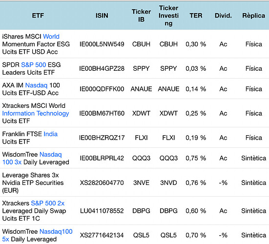Select the 0,03 % TER value
This screenshot has height=244, width=269.
coord(196,69)
